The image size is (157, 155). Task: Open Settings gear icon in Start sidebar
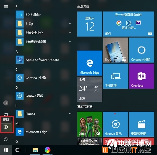(6, 127)
